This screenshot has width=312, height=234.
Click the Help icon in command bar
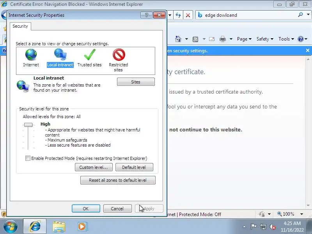(300, 39)
